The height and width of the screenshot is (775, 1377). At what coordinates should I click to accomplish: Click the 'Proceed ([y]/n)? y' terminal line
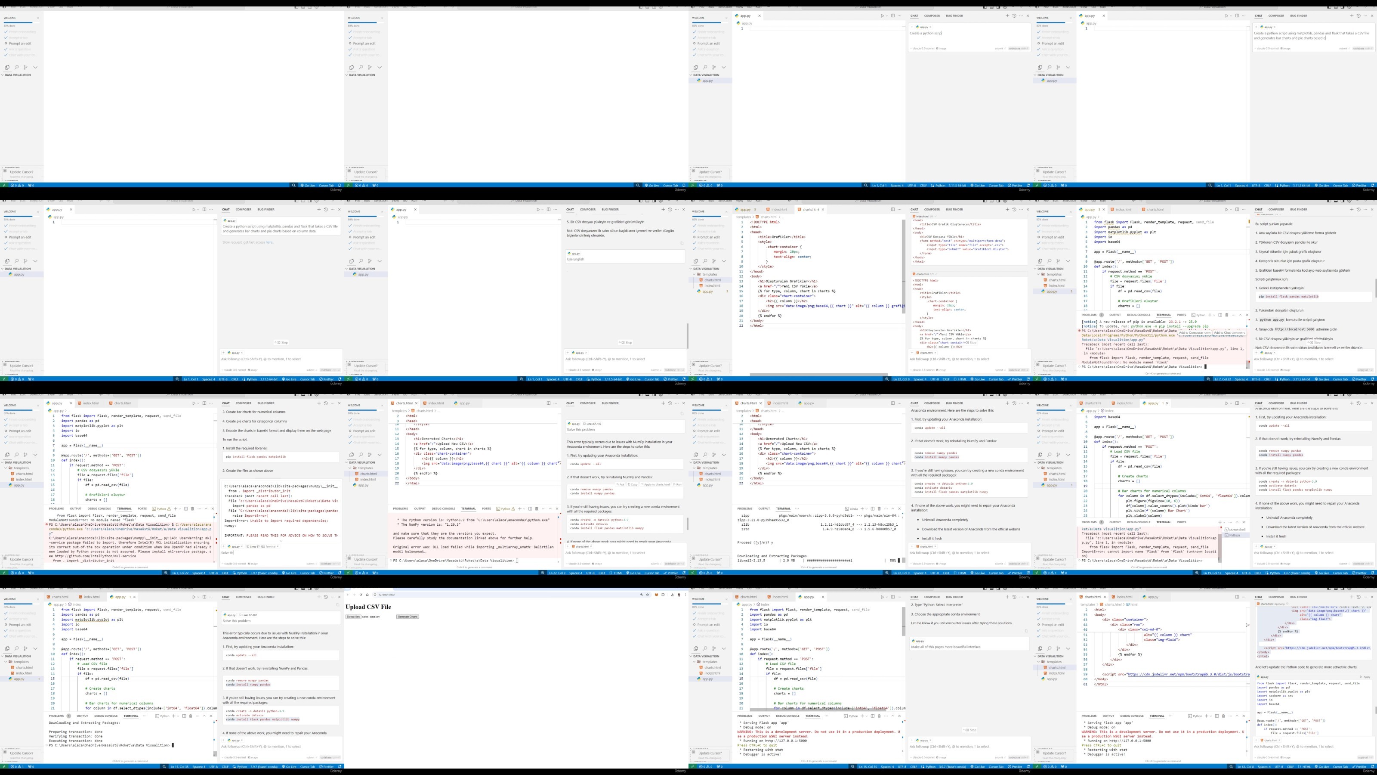755,542
